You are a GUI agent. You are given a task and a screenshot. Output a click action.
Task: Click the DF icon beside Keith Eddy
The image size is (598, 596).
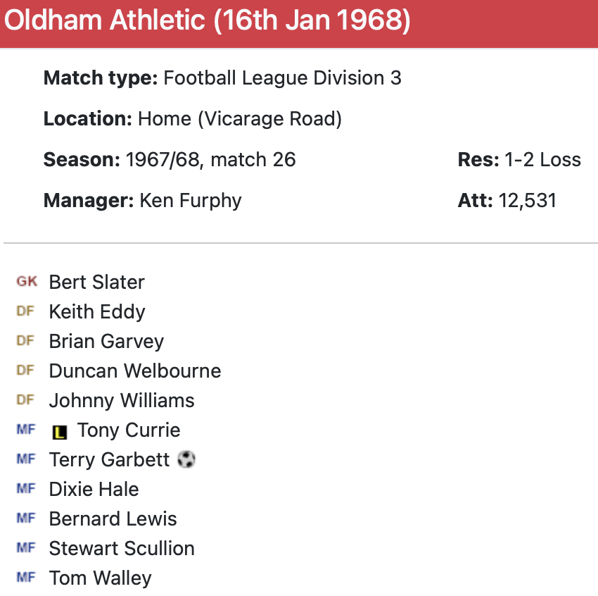point(25,311)
